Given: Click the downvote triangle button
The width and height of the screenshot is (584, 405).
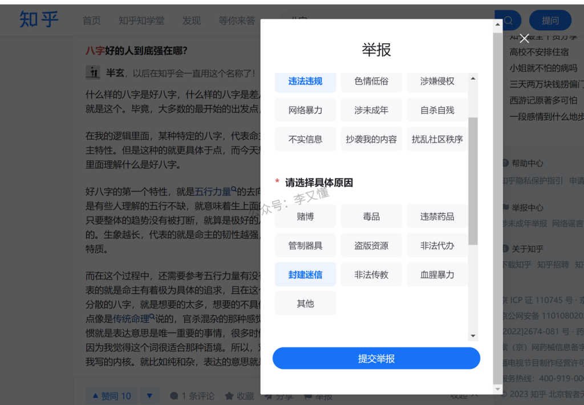Looking at the screenshot, I should (149, 396).
